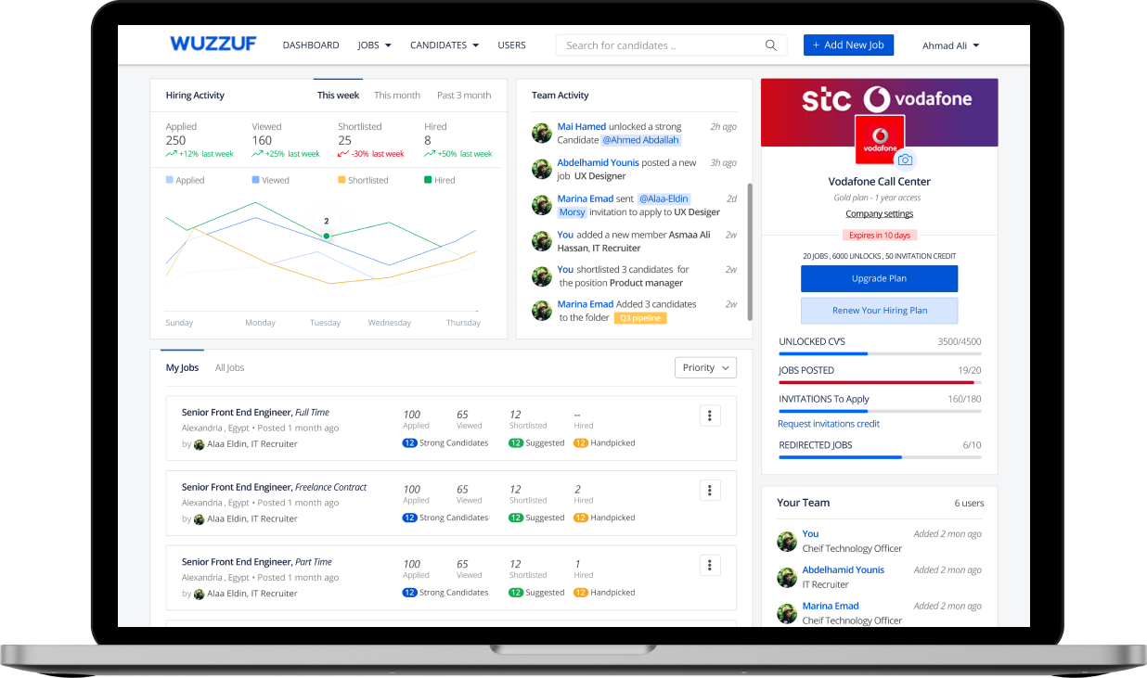Image resolution: width=1147 pixels, height=678 pixels.
Task: Click Marina Emad avatar in Your Team
Action: click(x=787, y=613)
